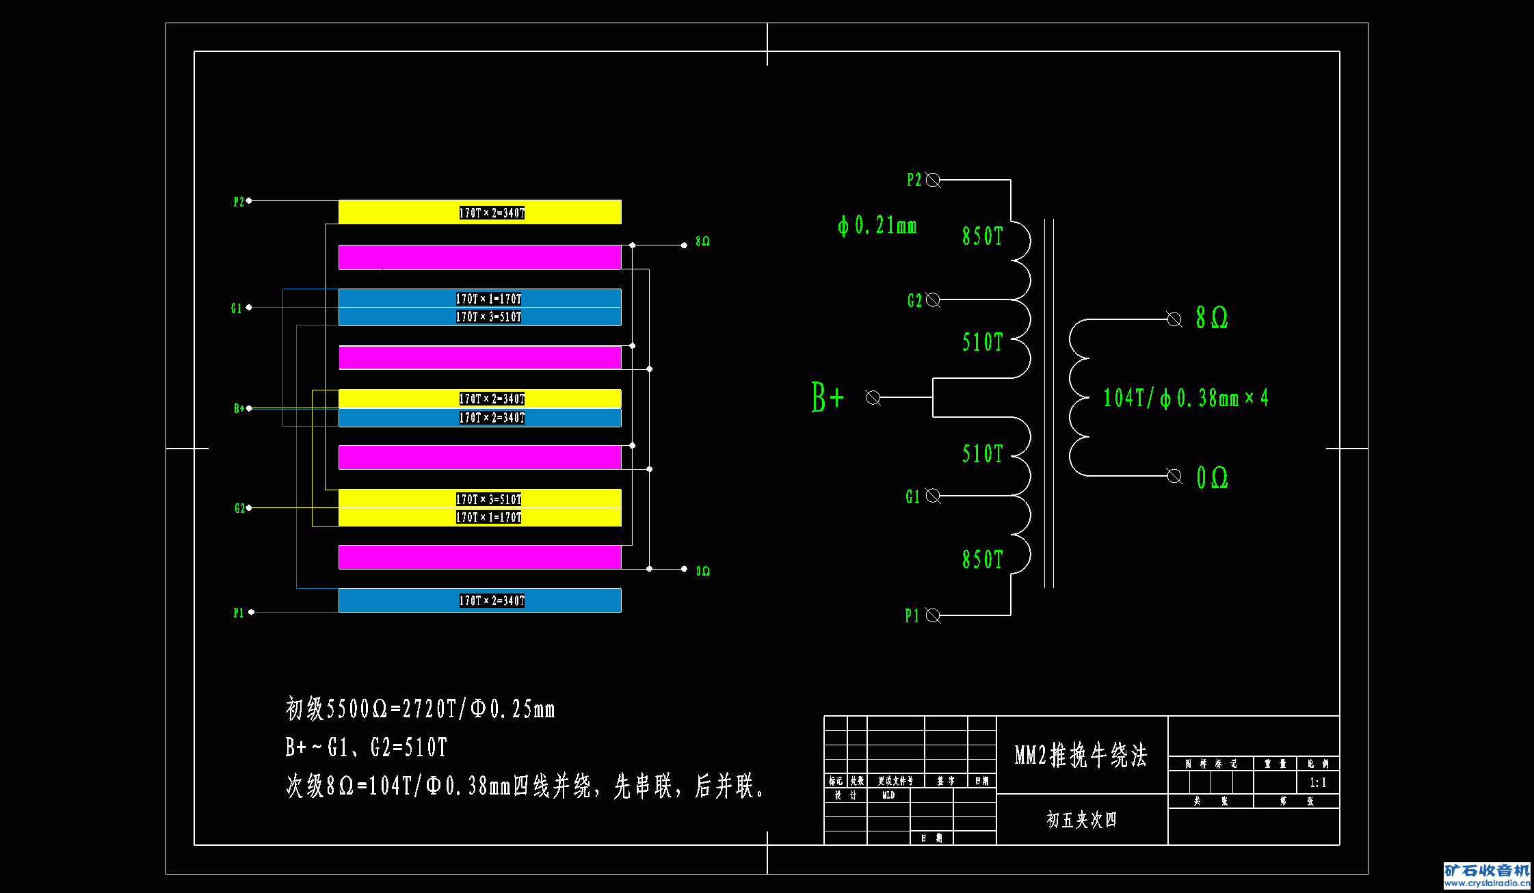Click the 设计 cell in title block
The height and width of the screenshot is (893, 1534).
pos(845,795)
